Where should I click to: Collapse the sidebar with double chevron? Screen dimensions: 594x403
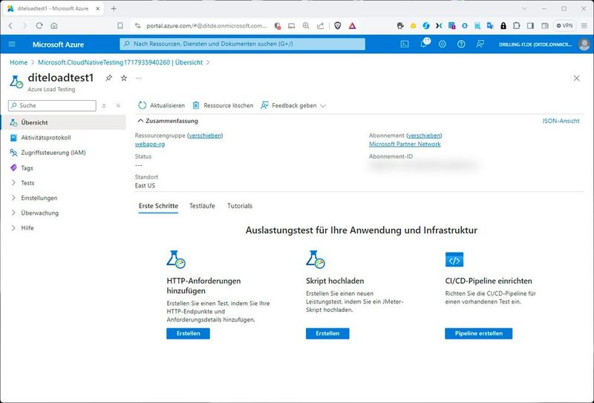118,105
